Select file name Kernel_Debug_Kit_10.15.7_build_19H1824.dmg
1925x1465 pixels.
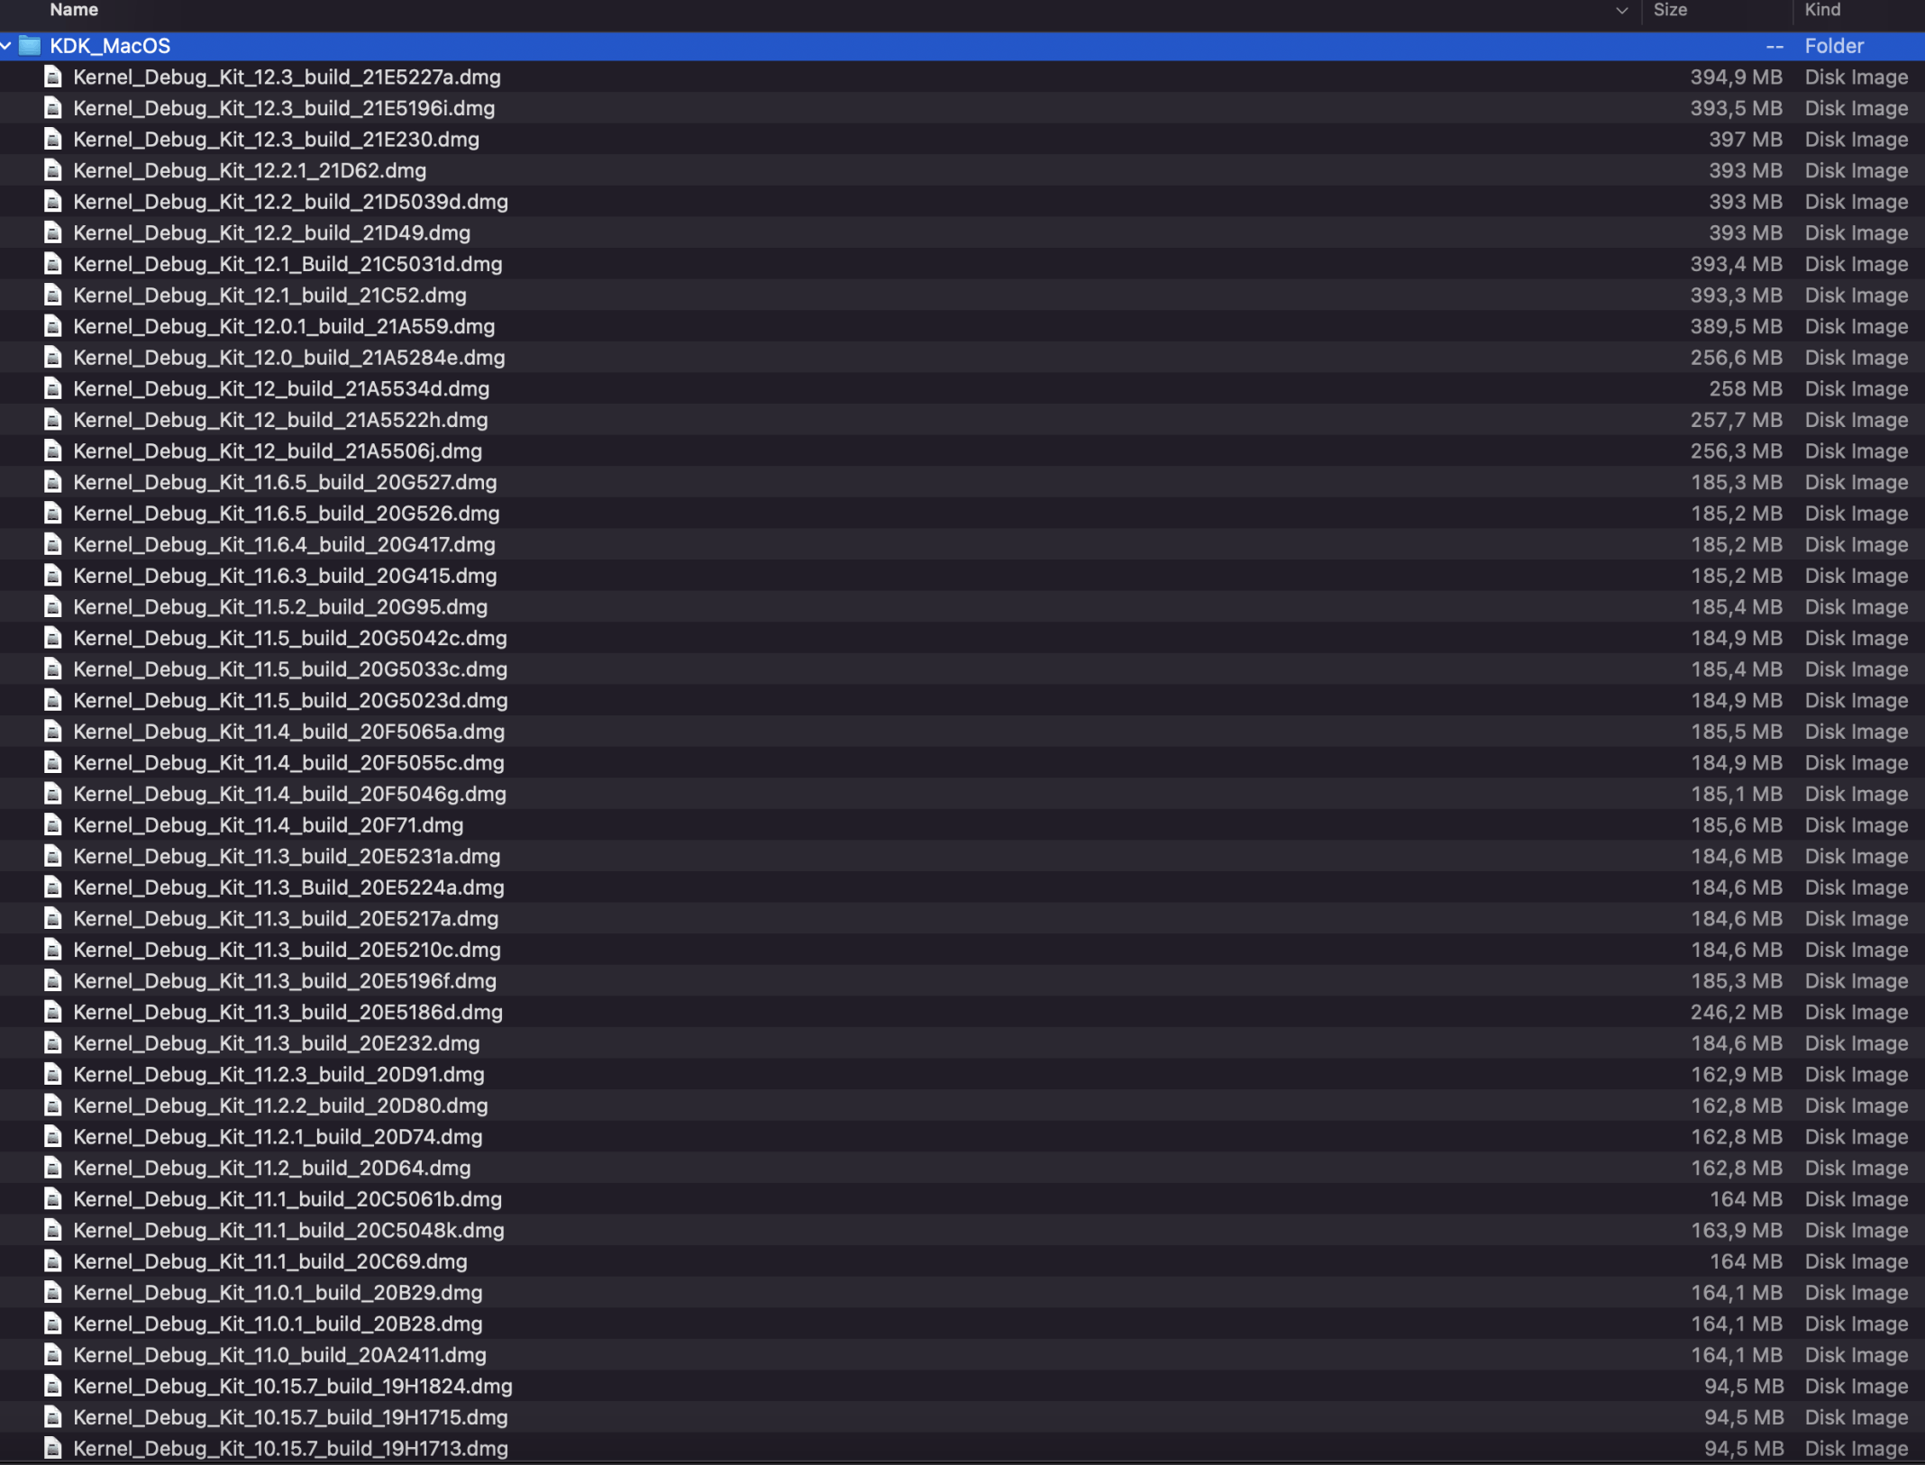(x=293, y=1387)
